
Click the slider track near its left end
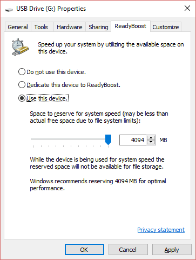[x=35, y=139]
